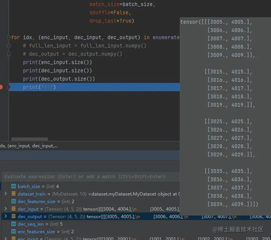This screenshot has width=271, height=240.
Task: Click the '# full_len_input' comment line
Action: (x=84, y=46)
